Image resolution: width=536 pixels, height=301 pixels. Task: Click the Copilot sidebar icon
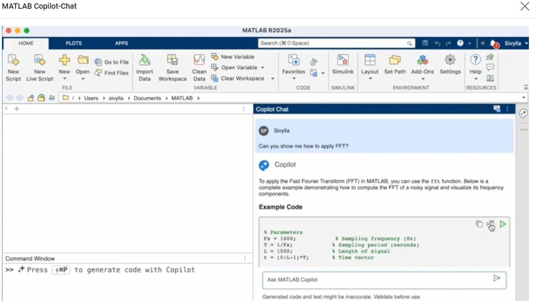524,113
